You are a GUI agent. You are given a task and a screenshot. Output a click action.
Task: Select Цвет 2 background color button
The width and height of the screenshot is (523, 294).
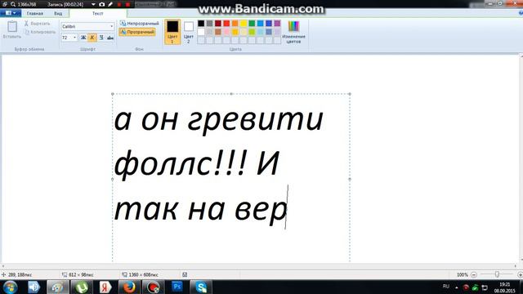point(189,32)
